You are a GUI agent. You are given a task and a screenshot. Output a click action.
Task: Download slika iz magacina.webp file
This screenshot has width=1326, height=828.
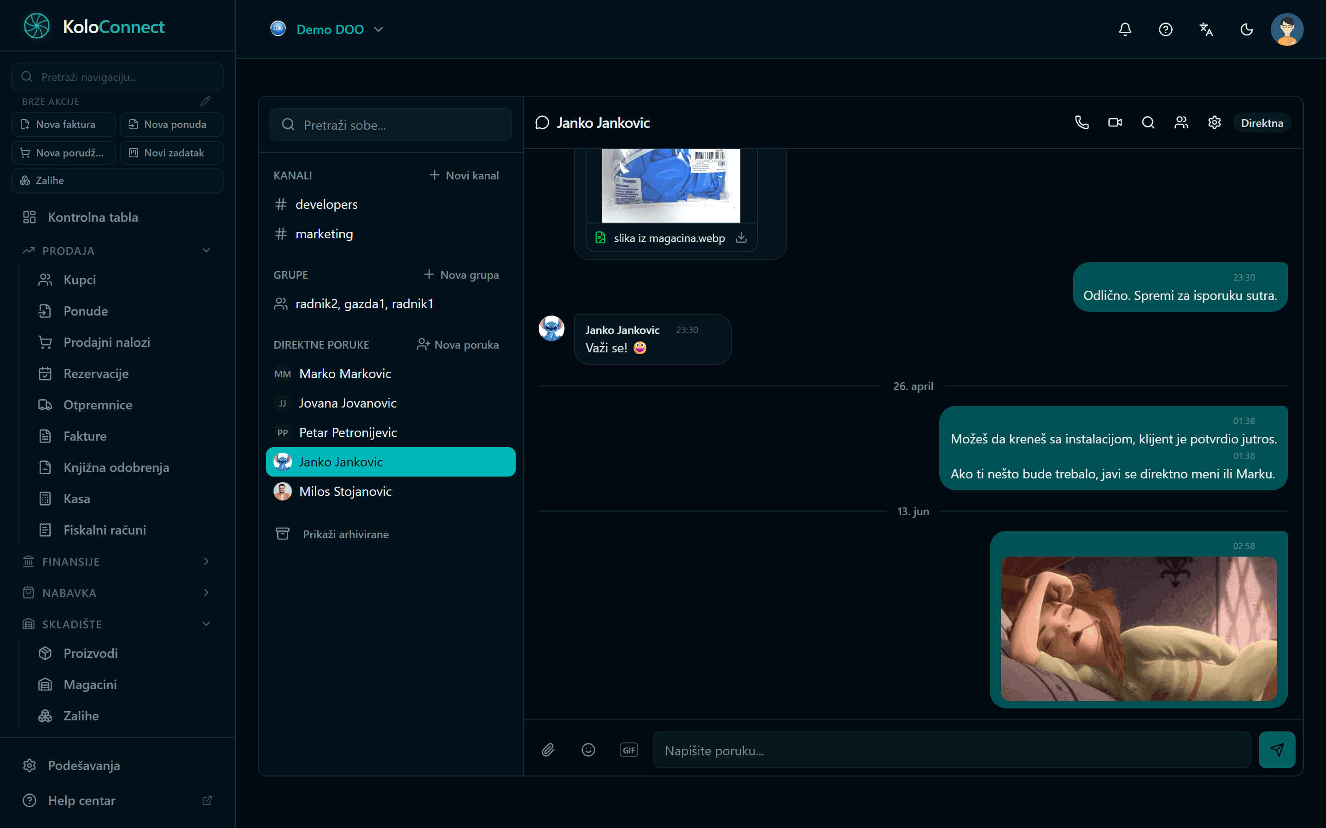(x=741, y=238)
